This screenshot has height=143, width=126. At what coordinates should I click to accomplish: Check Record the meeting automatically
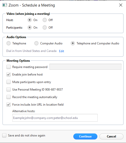point(9,97)
